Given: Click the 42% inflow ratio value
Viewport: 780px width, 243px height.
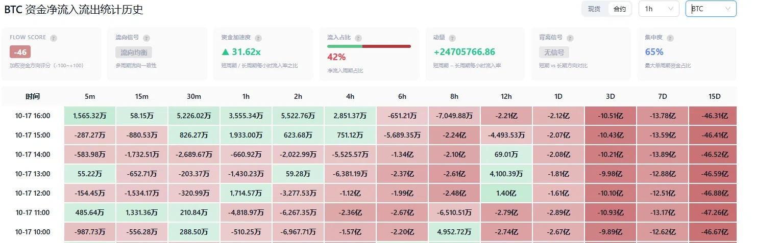Looking at the screenshot, I should 336,57.
